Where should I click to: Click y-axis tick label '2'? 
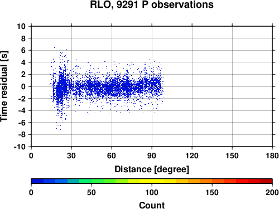coord(23,75)
